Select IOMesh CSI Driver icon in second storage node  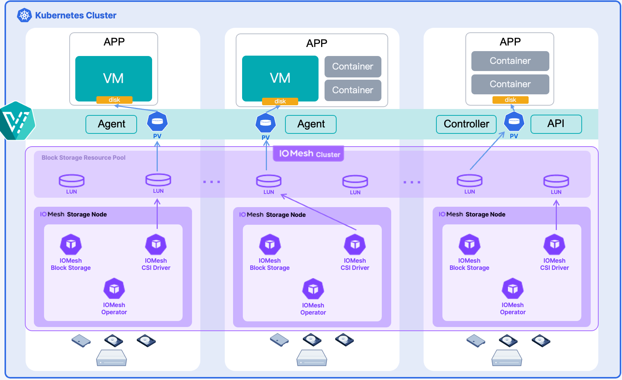click(355, 245)
